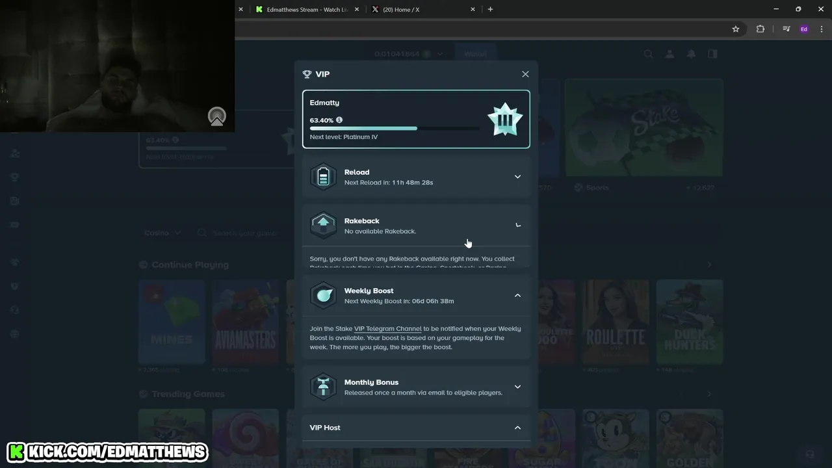Click the trophy icon beside VIP title

coord(307,74)
